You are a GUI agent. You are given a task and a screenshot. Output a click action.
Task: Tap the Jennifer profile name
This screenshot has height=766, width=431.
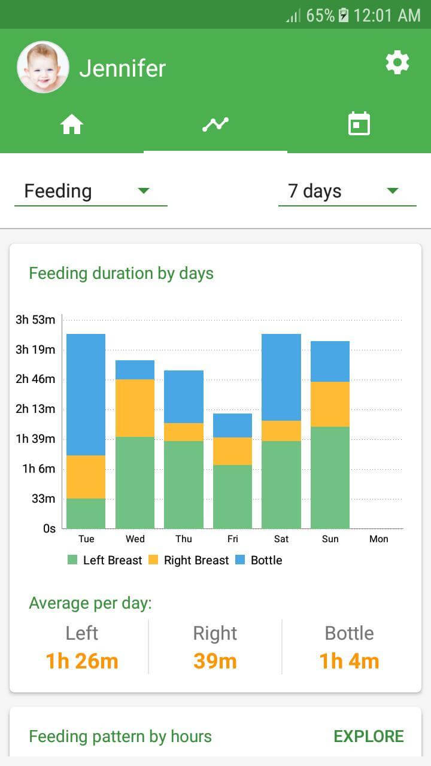(123, 68)
